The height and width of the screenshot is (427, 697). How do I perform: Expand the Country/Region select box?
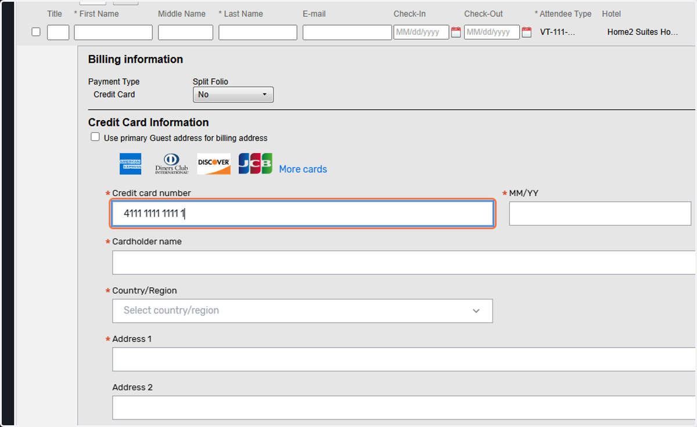303,310
